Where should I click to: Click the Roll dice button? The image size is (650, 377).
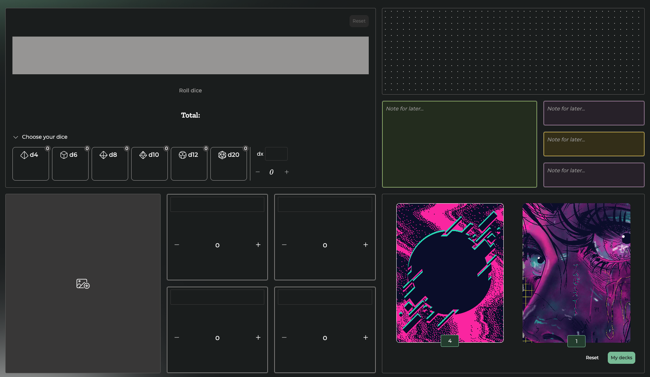pyautogui.click(x=190, y=90)
